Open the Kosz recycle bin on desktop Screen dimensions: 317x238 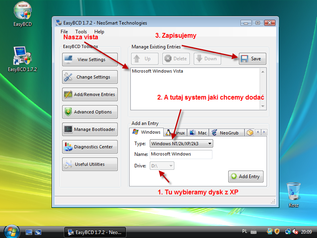[x=294, y=192]
